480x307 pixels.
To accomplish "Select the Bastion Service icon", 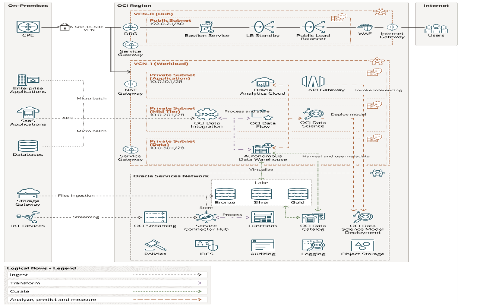I will (x=206, y=27).
